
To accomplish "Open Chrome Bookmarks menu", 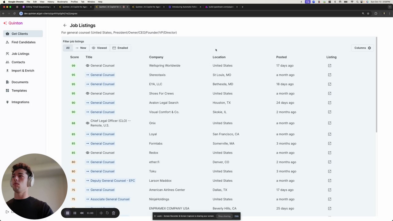I will coord(62,2).
